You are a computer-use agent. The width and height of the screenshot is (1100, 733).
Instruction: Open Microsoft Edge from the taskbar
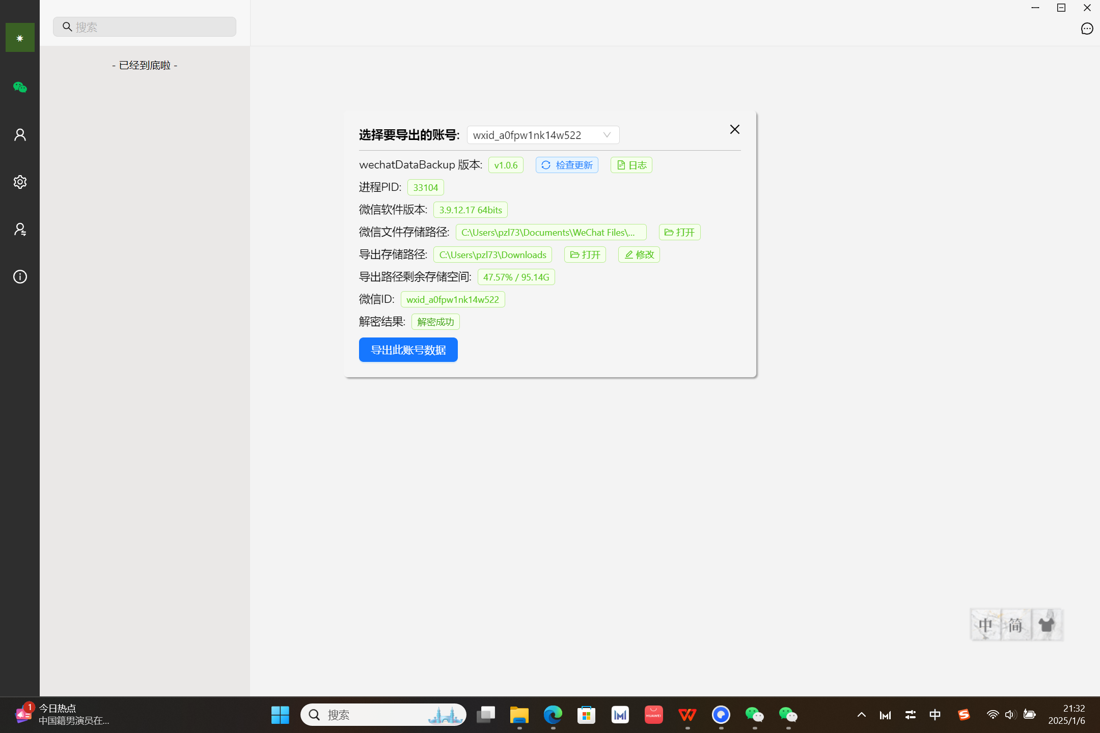(x=553, y=715)
